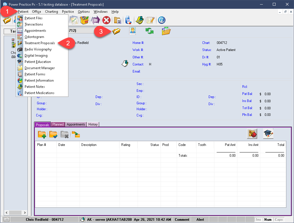Open the Windows menu
The image size is (294, 223).
101,12
